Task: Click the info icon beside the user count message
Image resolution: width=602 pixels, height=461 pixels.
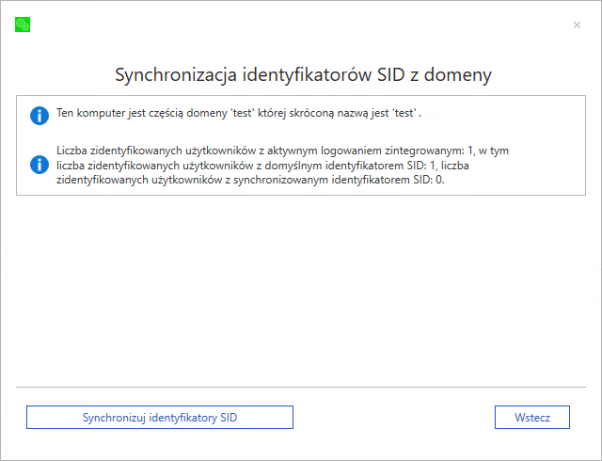Action: 40,165
